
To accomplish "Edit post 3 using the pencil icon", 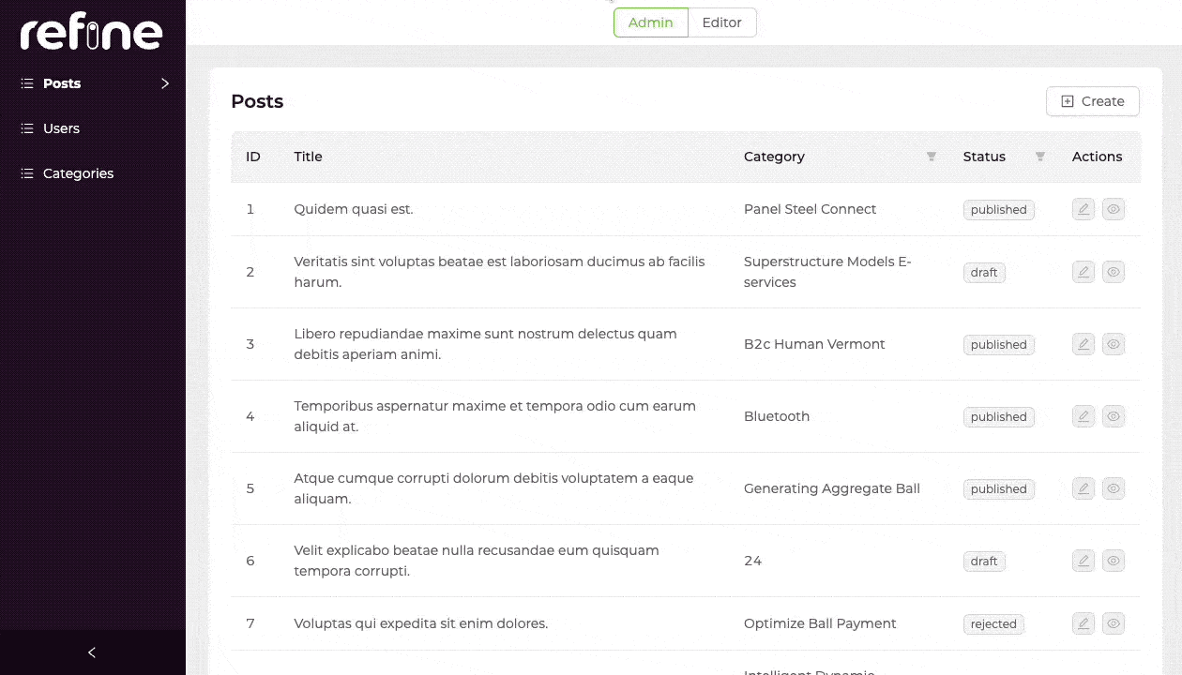I will tap(1083, 344).
